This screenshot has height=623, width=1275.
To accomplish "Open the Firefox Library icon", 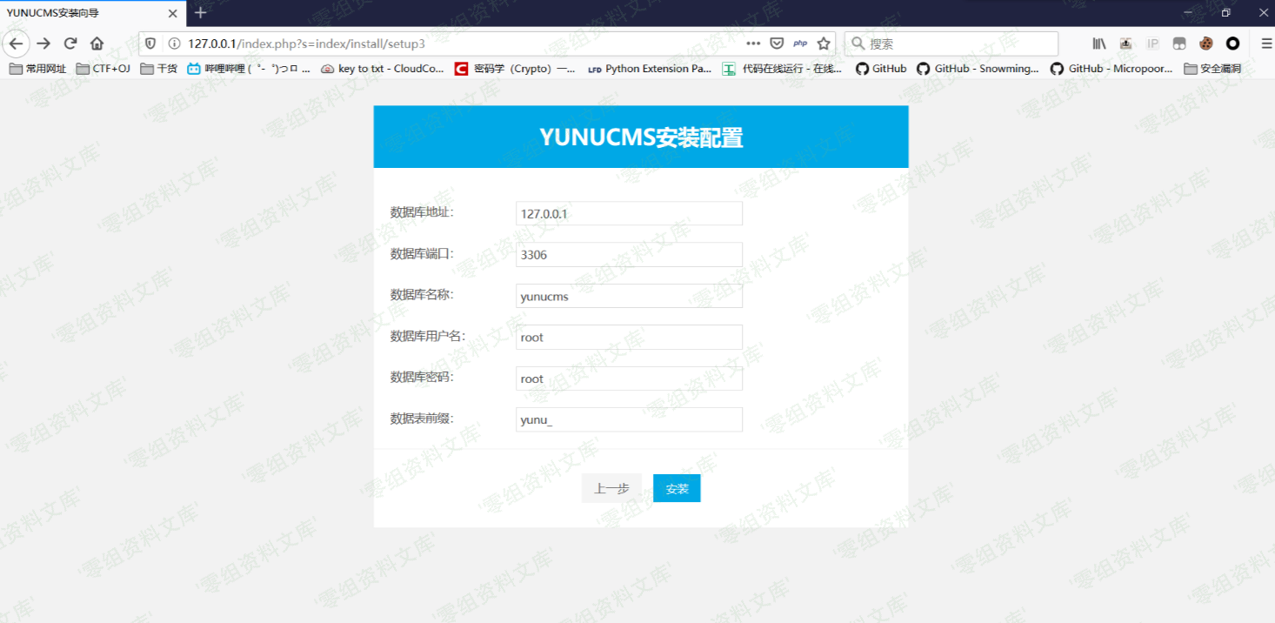I will [x=1099, y=44].
